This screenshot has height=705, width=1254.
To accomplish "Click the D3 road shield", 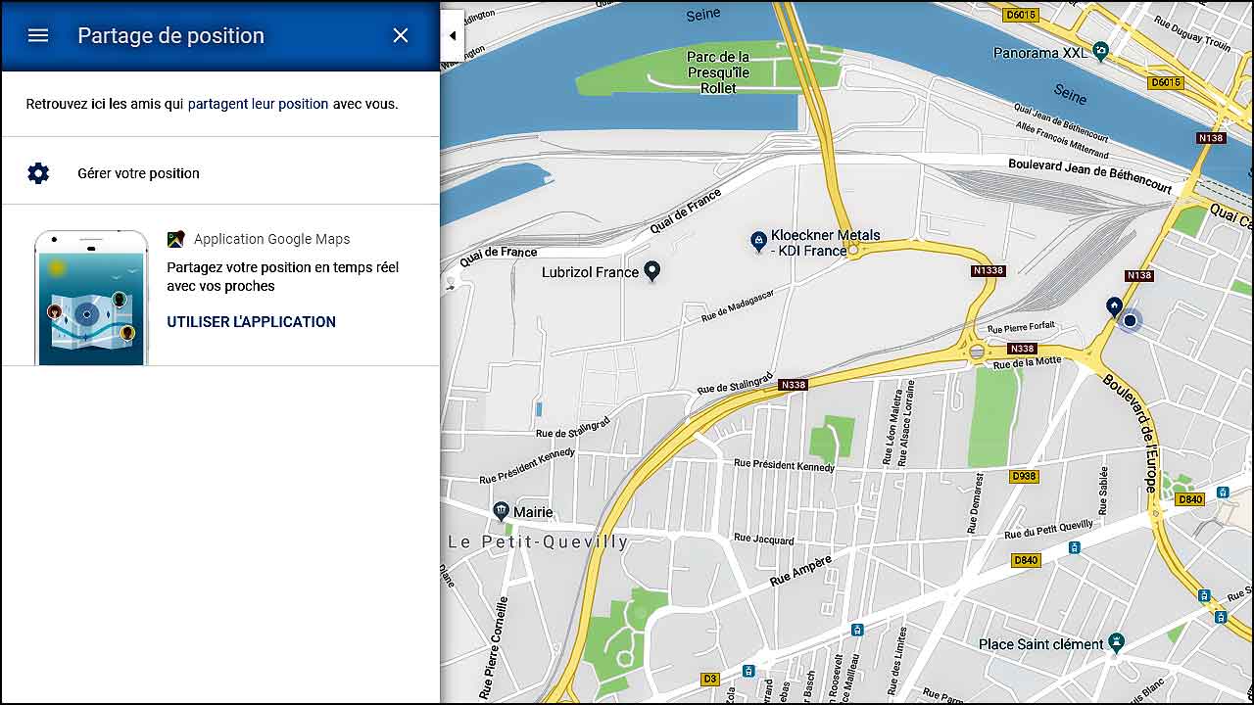I will click(x=710, y=678).
